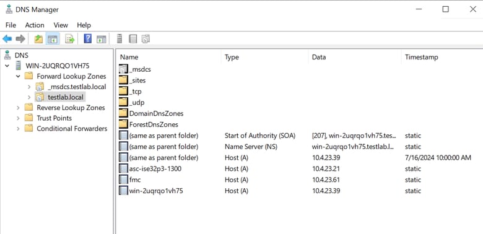
Task: Click the Trust Points folder icon
Action: pyautogui.click(x=28, y=118)
